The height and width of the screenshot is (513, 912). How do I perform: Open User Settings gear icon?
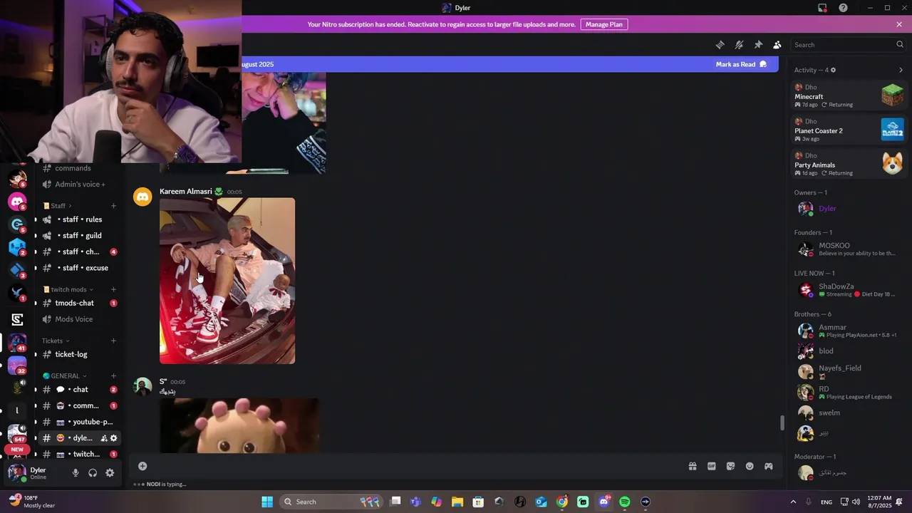(110, 472)
